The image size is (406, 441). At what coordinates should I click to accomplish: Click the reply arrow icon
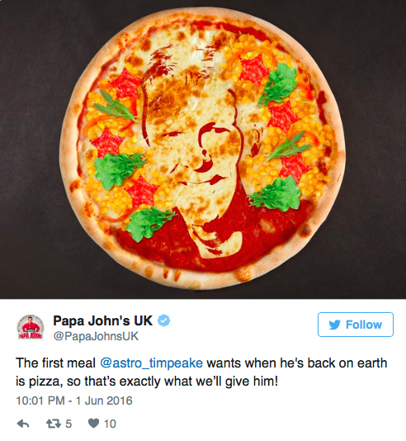(23, 424)
